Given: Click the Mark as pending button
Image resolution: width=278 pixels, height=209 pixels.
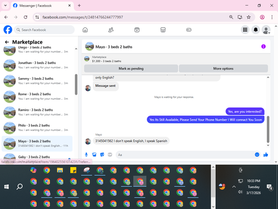Looking at the screenshot, I should click(x=131, y=69).
